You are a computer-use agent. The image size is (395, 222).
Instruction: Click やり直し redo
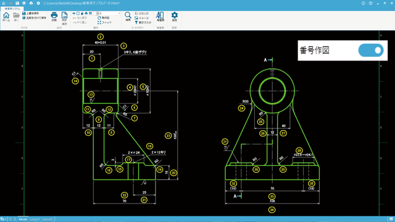[80, 23]
